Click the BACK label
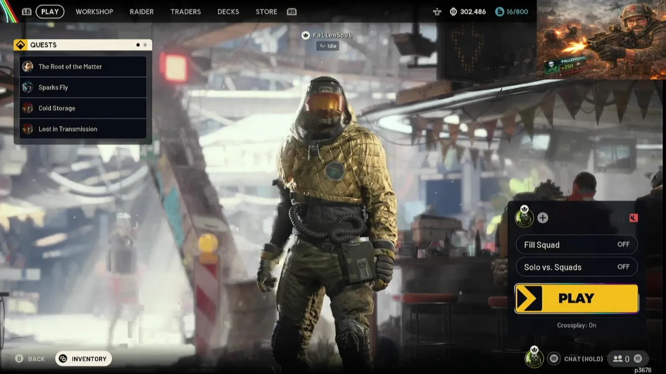 [x=36, y=359]
